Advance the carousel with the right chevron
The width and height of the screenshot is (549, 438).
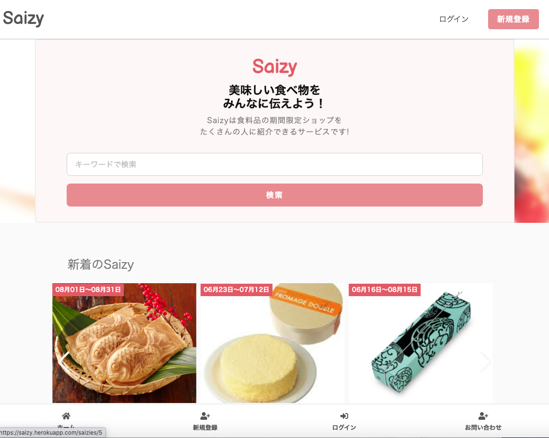[486, 362]
